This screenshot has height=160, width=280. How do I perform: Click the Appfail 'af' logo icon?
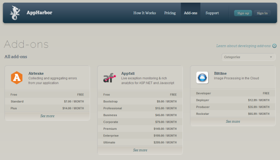[x=109, y=78]
